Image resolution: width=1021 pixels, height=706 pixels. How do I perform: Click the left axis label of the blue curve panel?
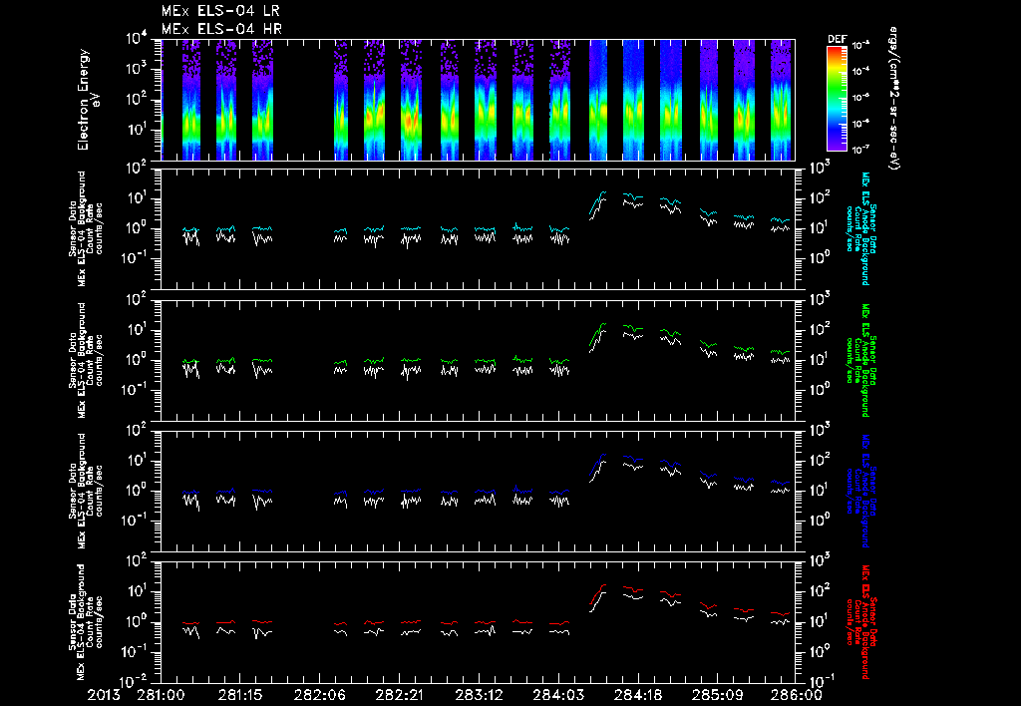86,491
